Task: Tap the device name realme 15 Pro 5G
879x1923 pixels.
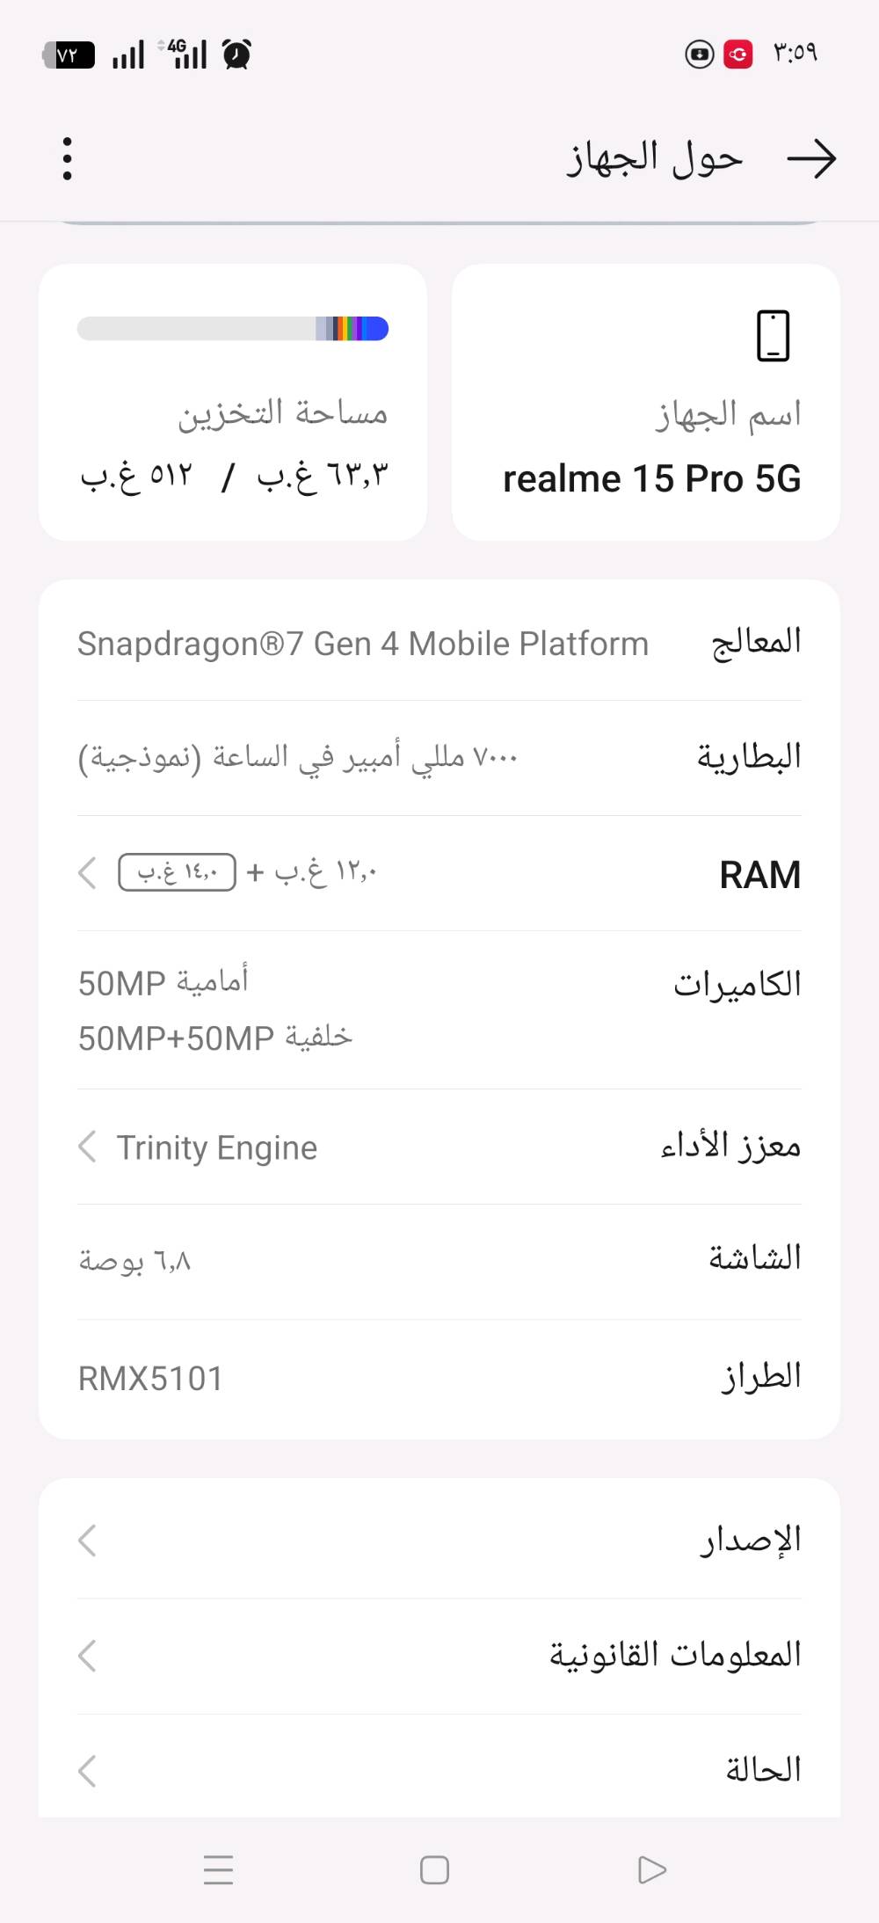Action: (x=651, y=479)
